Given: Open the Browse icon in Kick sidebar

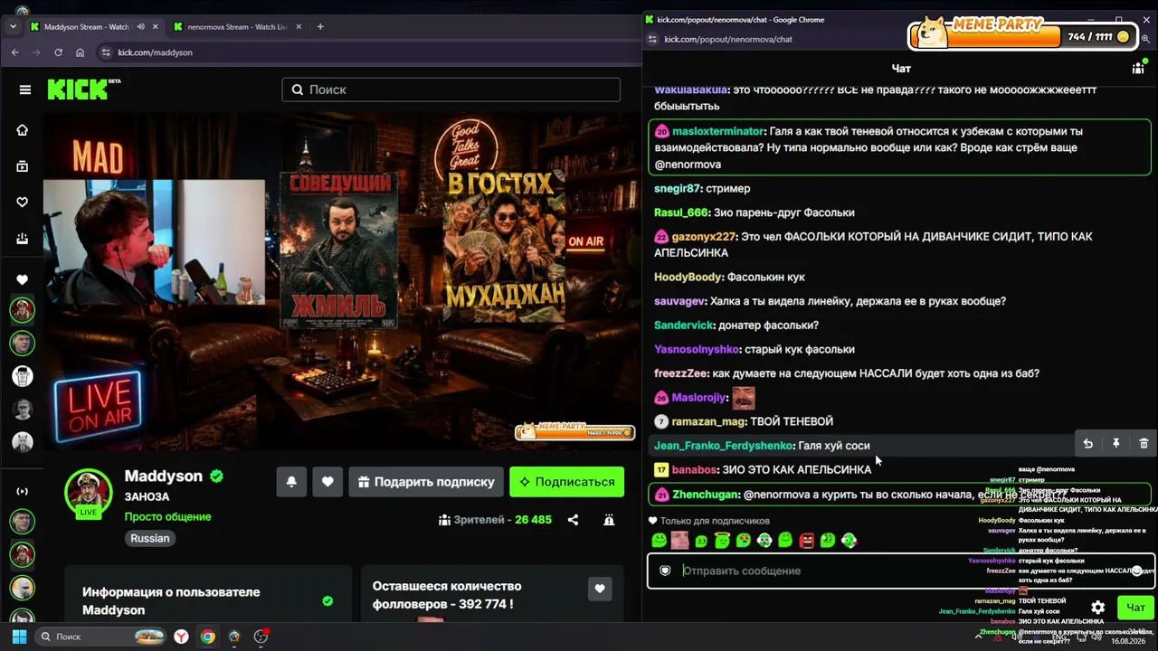Looking at the screenshot, I should [x=23, y=166].
